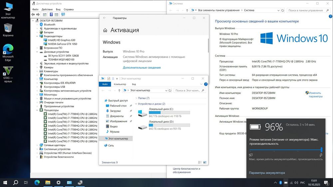
Task: Select Local Disk (C:) drive icon
Action: point(142,113)
